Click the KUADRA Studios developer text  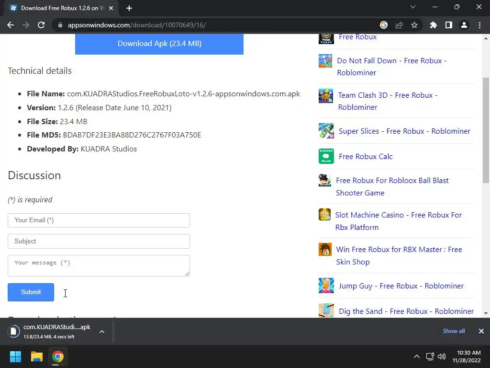[109, 149]
